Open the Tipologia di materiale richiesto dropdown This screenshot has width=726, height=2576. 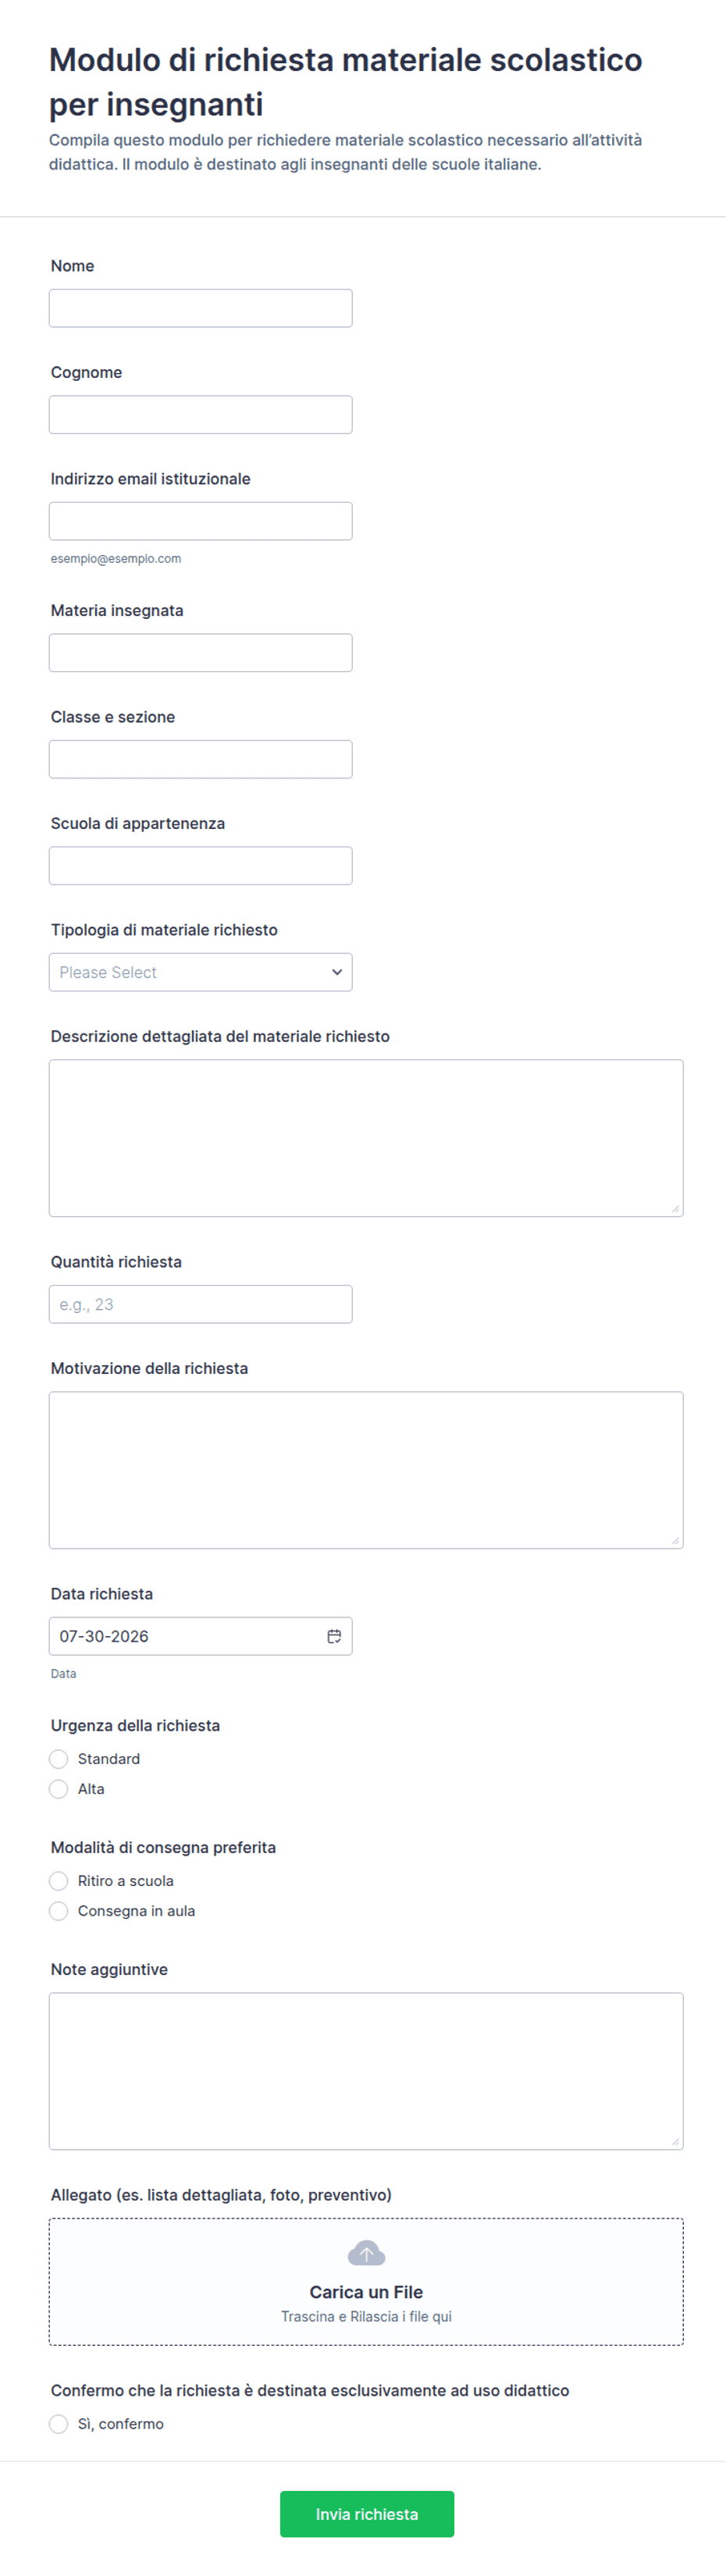coord(200,972)
